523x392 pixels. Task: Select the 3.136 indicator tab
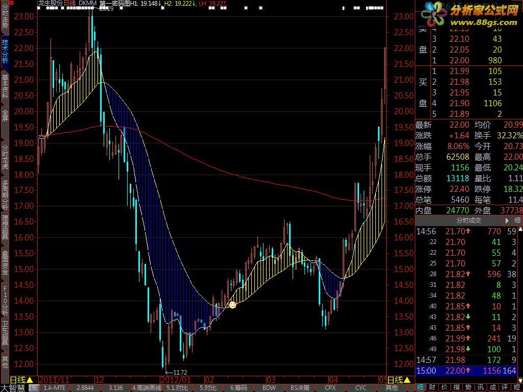click(x=116, y=388)
